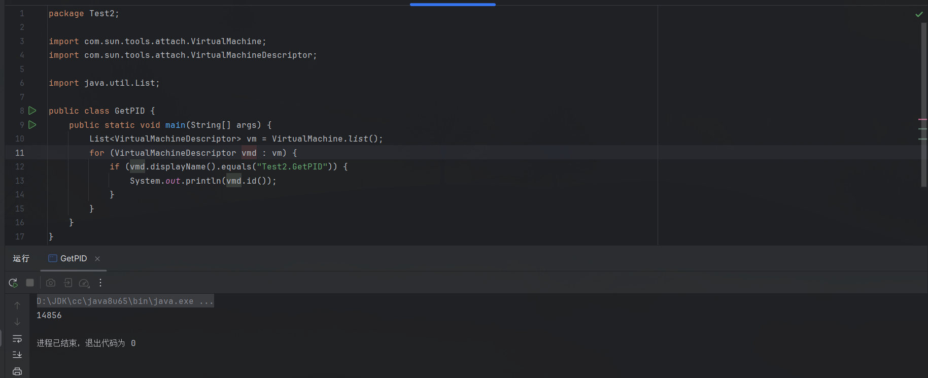Click the java.util.List import

coord(104,83)
